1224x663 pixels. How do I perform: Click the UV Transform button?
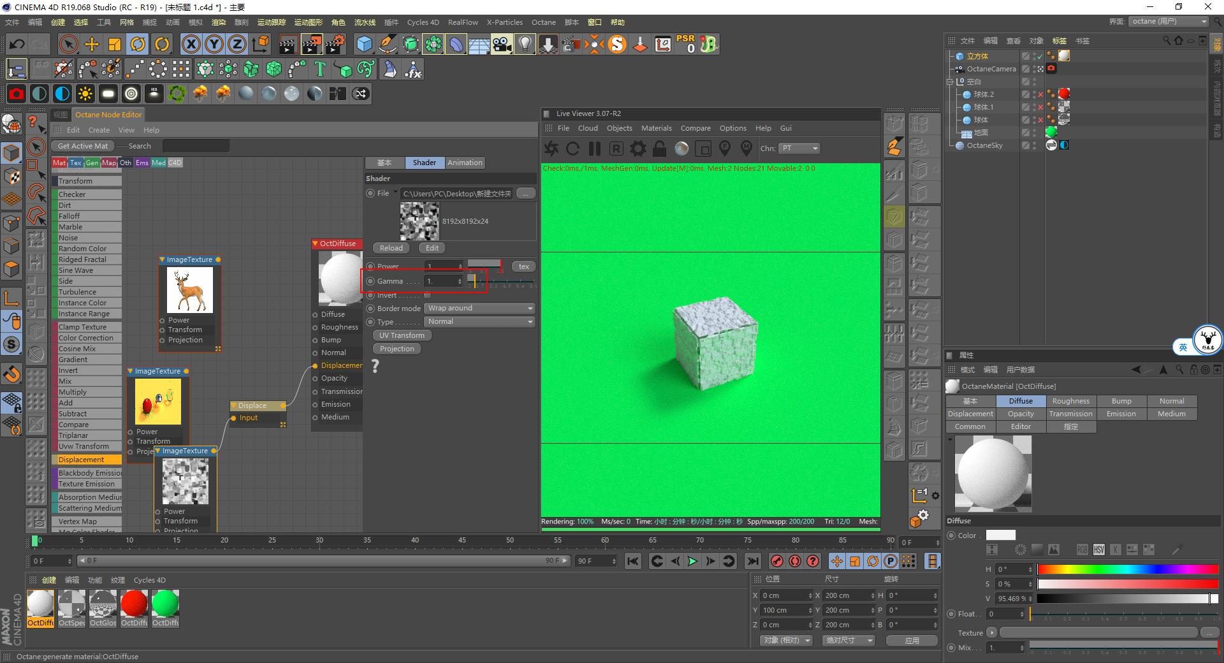pos(402,335)
